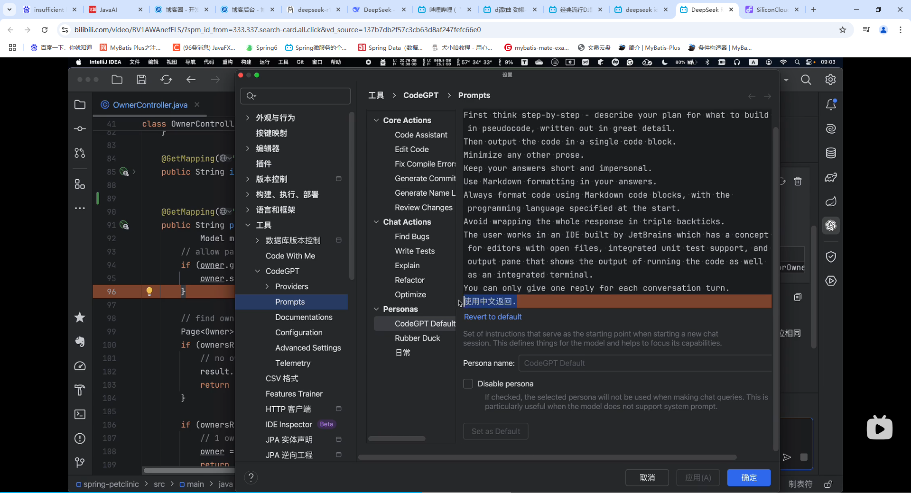
Task: Expand the 构建、执行、部署 settings node
Action: point(248,194)
